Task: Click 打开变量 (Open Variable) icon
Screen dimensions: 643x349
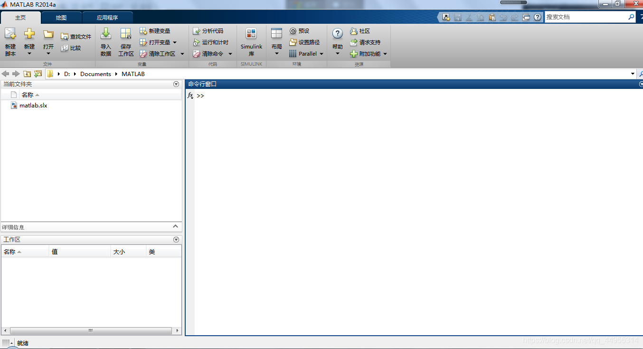Action: coord(143,42)
